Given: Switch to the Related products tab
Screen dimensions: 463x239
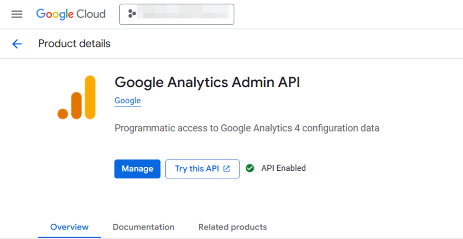Looking at the screenshot, I should pos(233,227).
